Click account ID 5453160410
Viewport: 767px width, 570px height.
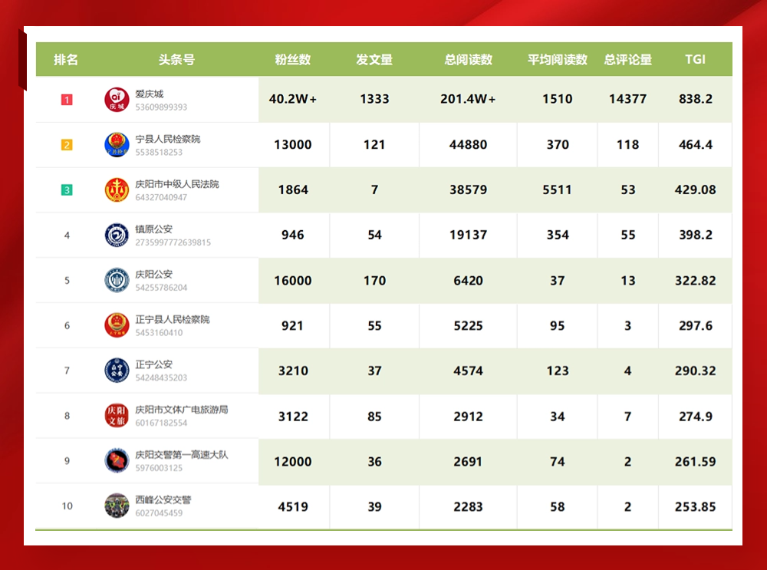pyautogui.click(x=159, y=333)
